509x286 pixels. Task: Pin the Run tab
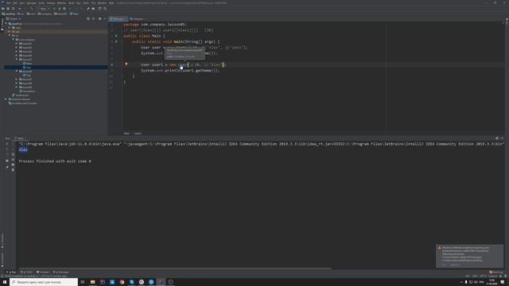click(x=7, y=167)
